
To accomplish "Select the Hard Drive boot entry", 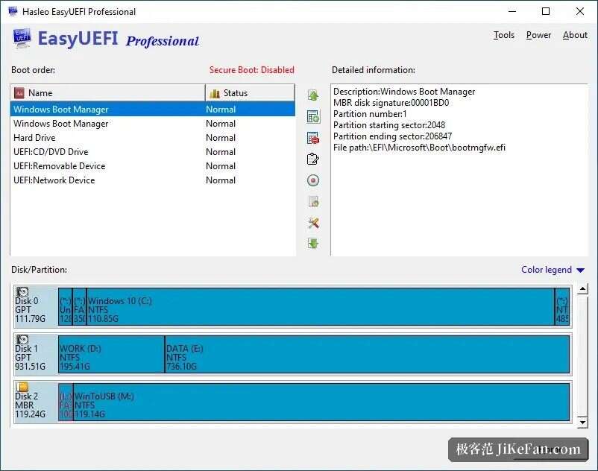I will (153, 138).
